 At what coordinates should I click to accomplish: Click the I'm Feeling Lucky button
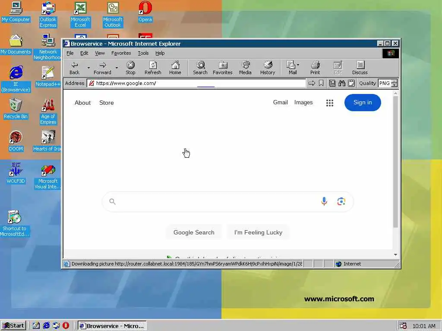coord(258,232)
